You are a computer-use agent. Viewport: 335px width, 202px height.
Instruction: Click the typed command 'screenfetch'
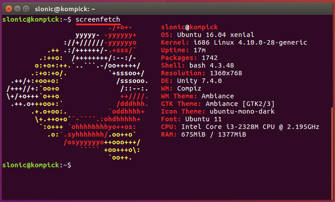pyautogui.click(x=98, y=19)
